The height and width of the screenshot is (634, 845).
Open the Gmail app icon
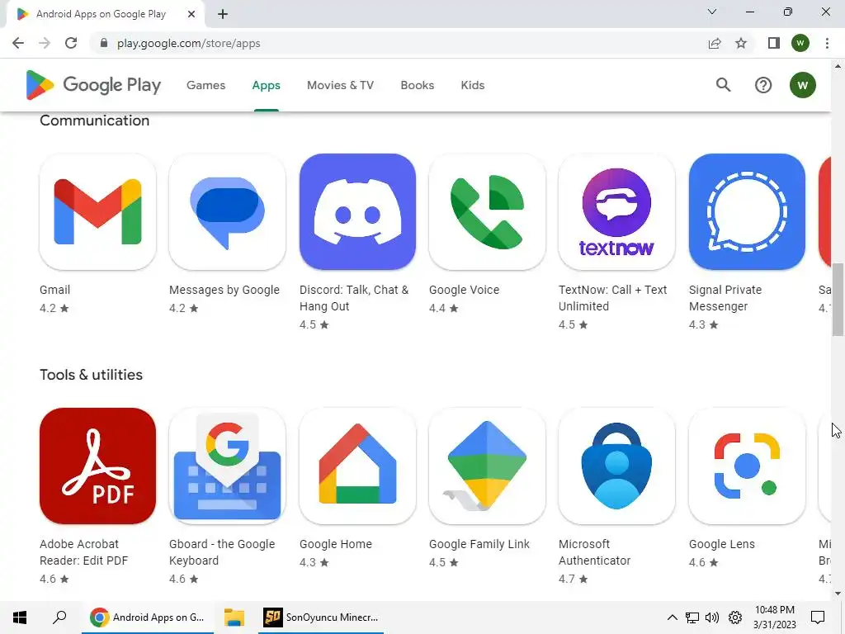[x=97, y=212]
